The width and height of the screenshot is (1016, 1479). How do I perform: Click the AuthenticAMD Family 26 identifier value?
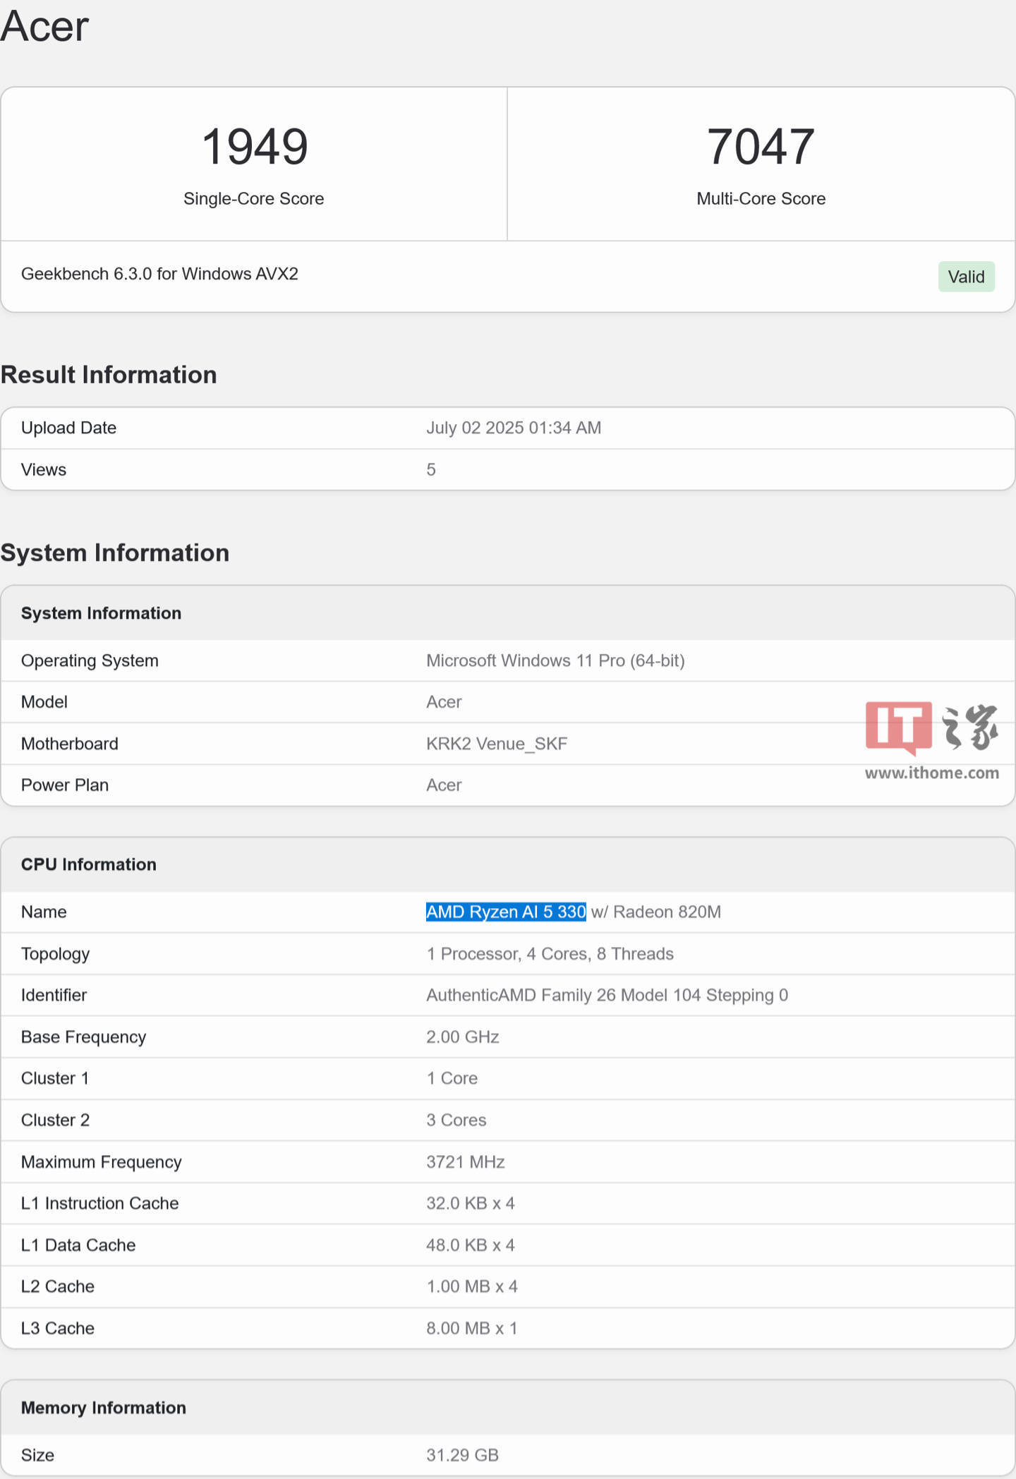pyautogui.click(x=607, y=995)
